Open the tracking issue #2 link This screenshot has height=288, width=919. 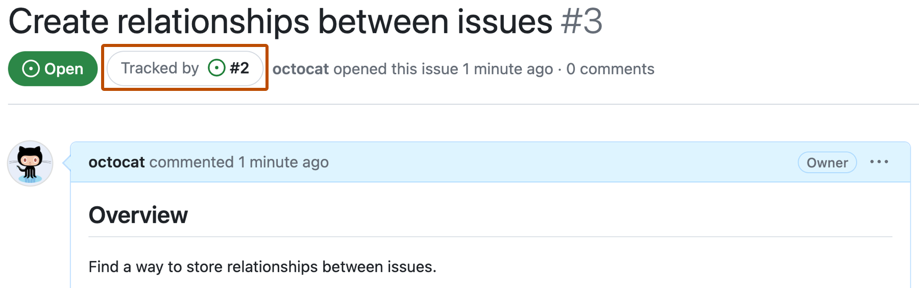click(x=239, y=68)
